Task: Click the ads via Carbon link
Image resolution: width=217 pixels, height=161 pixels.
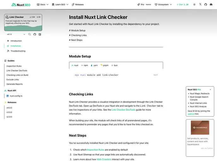Action: click(x=207, y=148)
